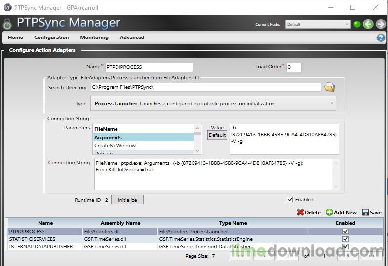Screen dimensions: 388x266
Task: Toggle Enabled for the STATISTIC!SERVICES row
Action: [x=345, y=239]
